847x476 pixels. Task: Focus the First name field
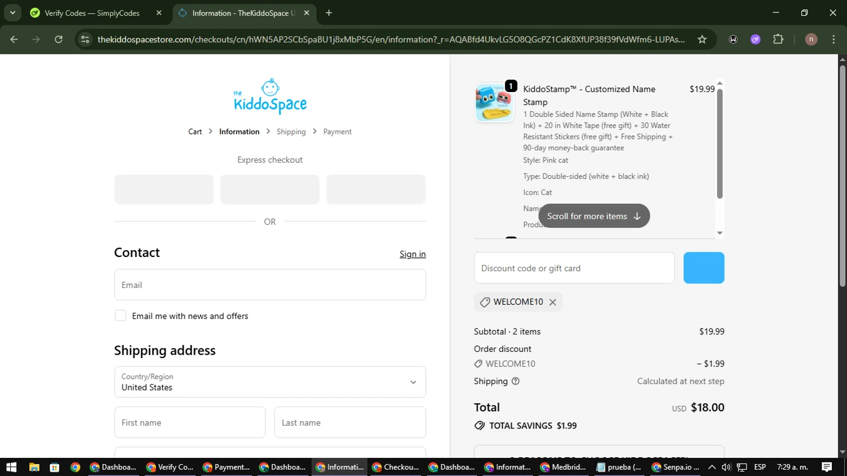(x=190, y=422)
